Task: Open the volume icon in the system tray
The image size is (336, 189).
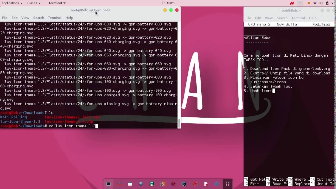Action: click(321, 3)
